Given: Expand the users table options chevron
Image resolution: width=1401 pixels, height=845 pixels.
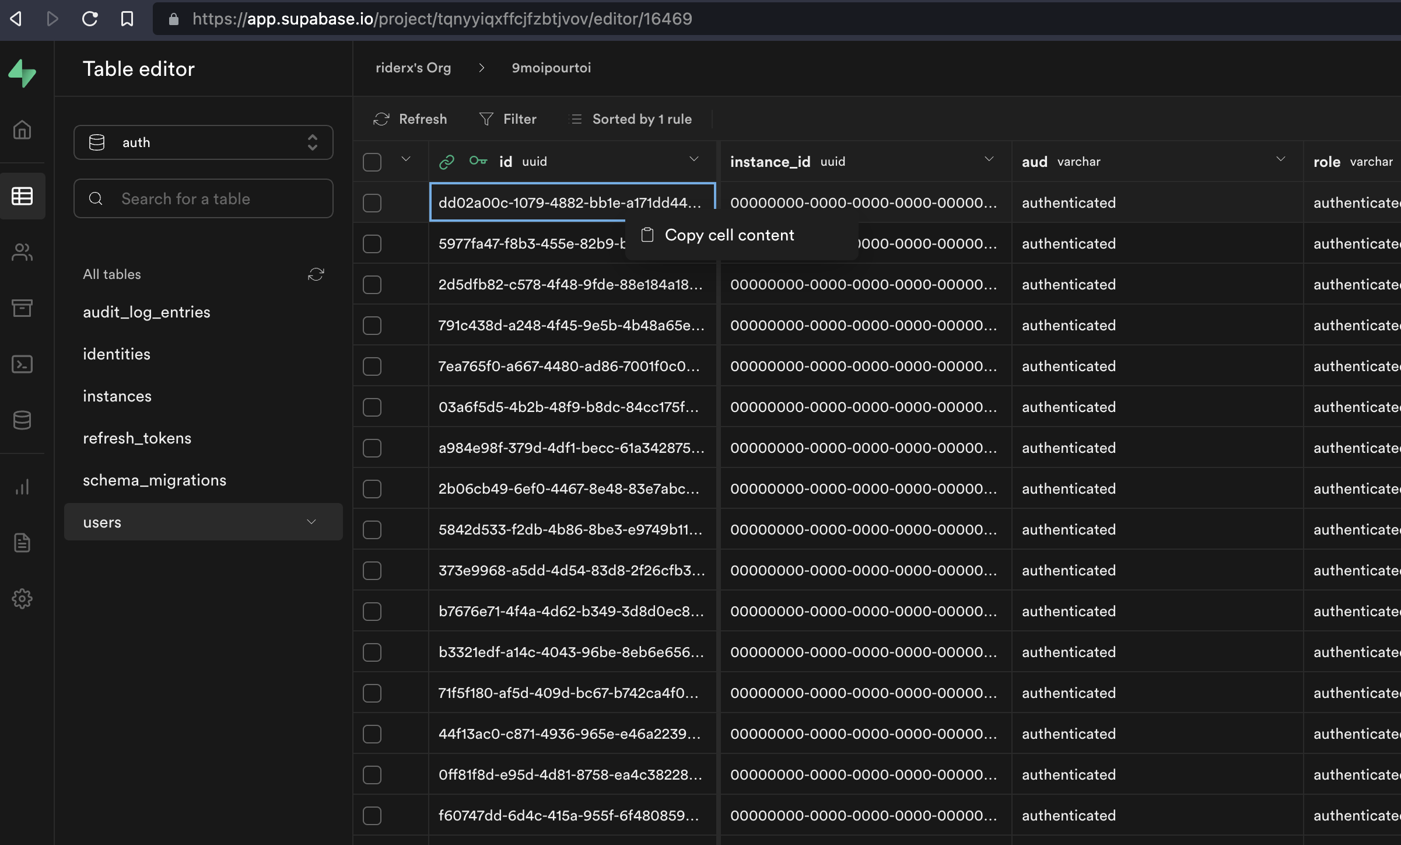Looking at the screenshot, I should point(311,522).
